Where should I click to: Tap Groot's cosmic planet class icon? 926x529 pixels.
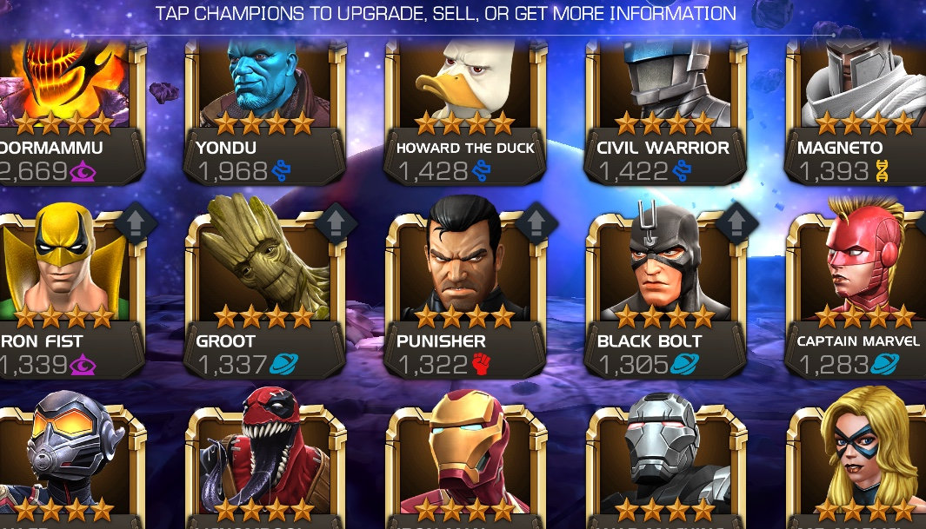(x=283, y=365)
